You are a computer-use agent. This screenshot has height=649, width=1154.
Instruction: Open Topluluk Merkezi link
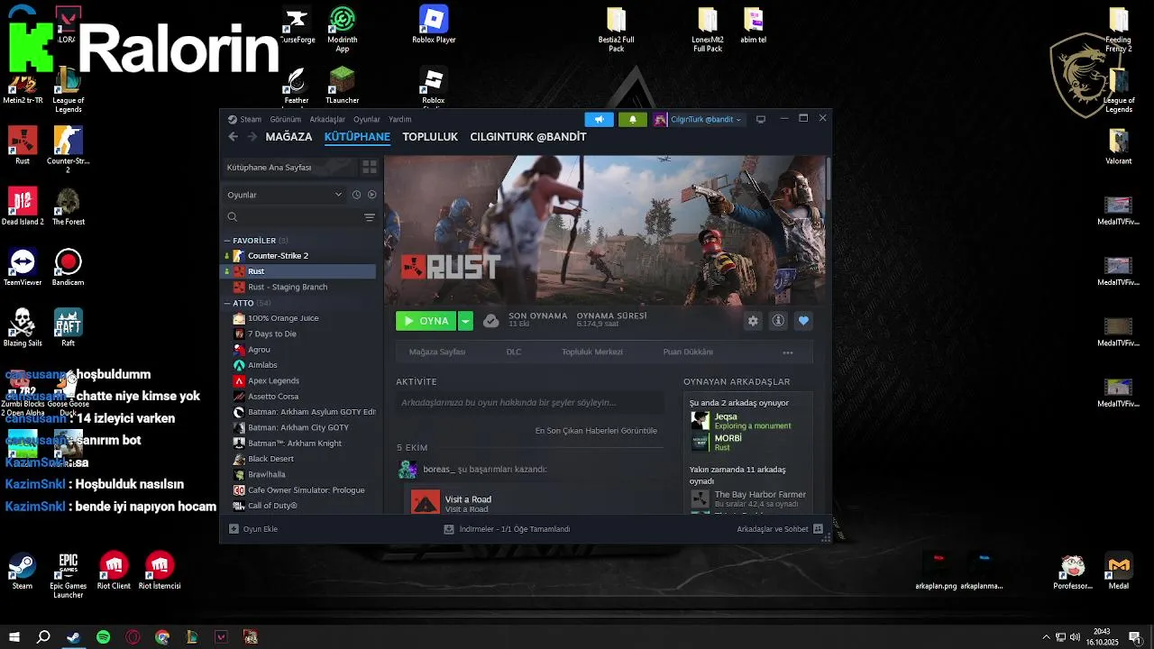592,352
